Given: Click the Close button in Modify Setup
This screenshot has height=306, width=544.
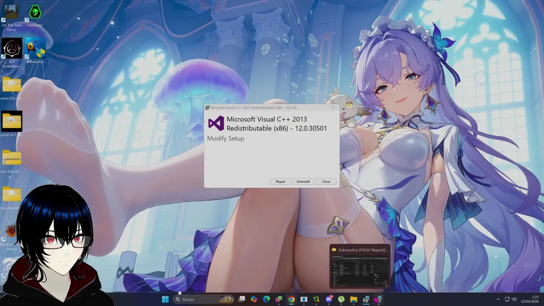Looking at the screenshot, I should click(x=326, y=181).
